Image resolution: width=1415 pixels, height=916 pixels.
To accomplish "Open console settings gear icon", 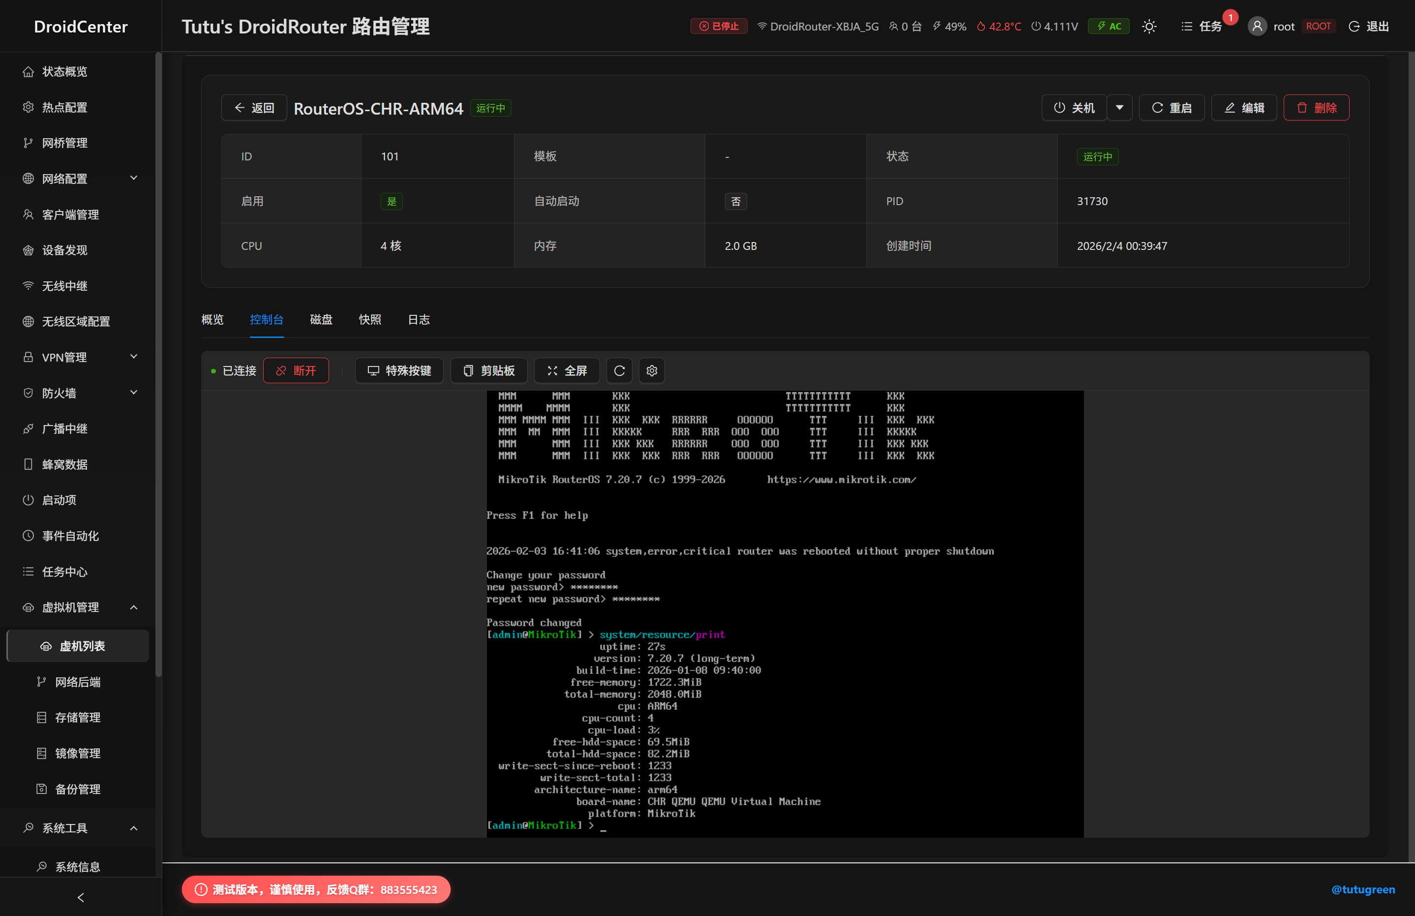I will click(652, 370).
